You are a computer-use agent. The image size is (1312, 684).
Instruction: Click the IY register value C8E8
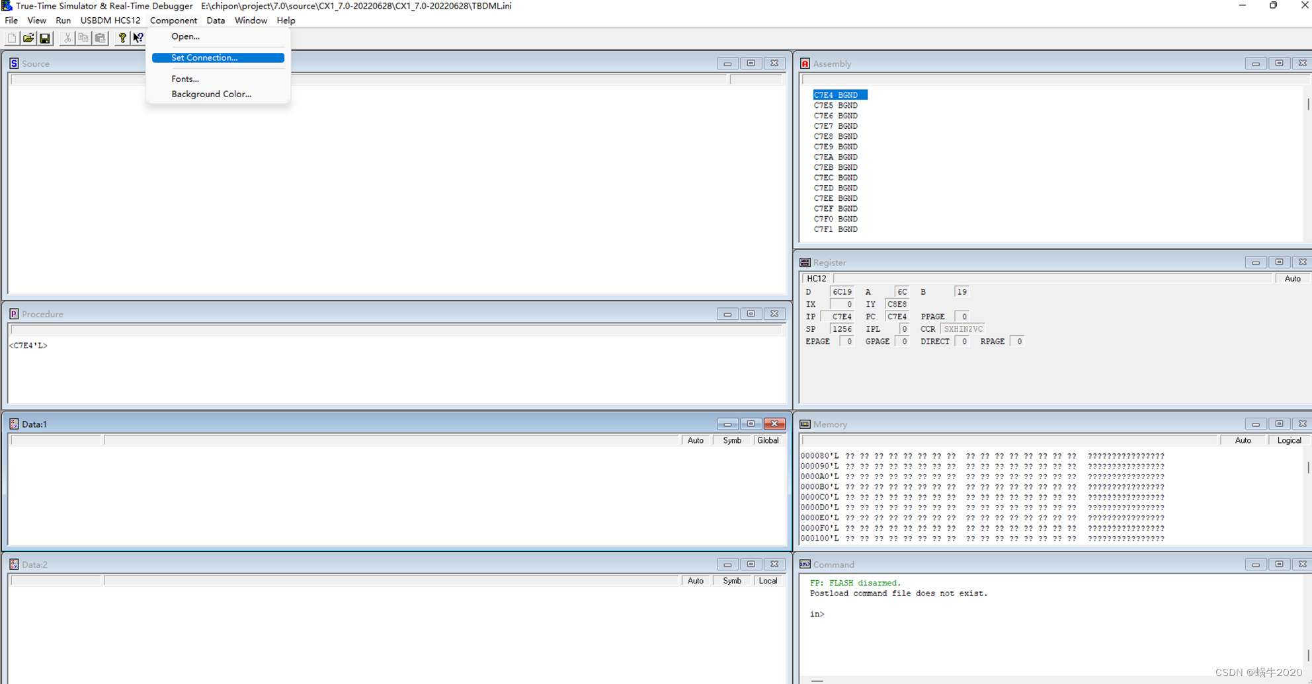click(897, 305)
